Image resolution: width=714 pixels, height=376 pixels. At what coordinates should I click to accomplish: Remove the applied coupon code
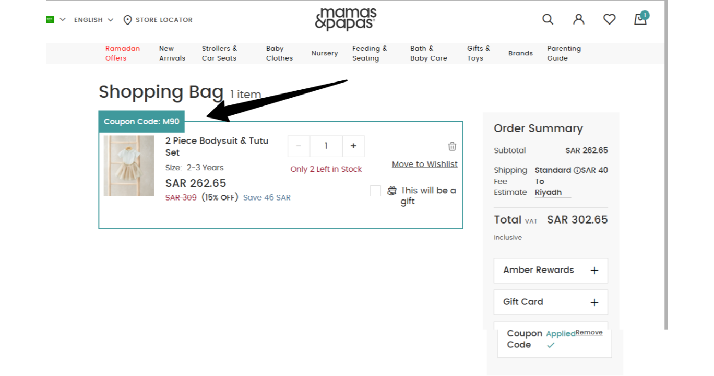(x=589, y=333)
